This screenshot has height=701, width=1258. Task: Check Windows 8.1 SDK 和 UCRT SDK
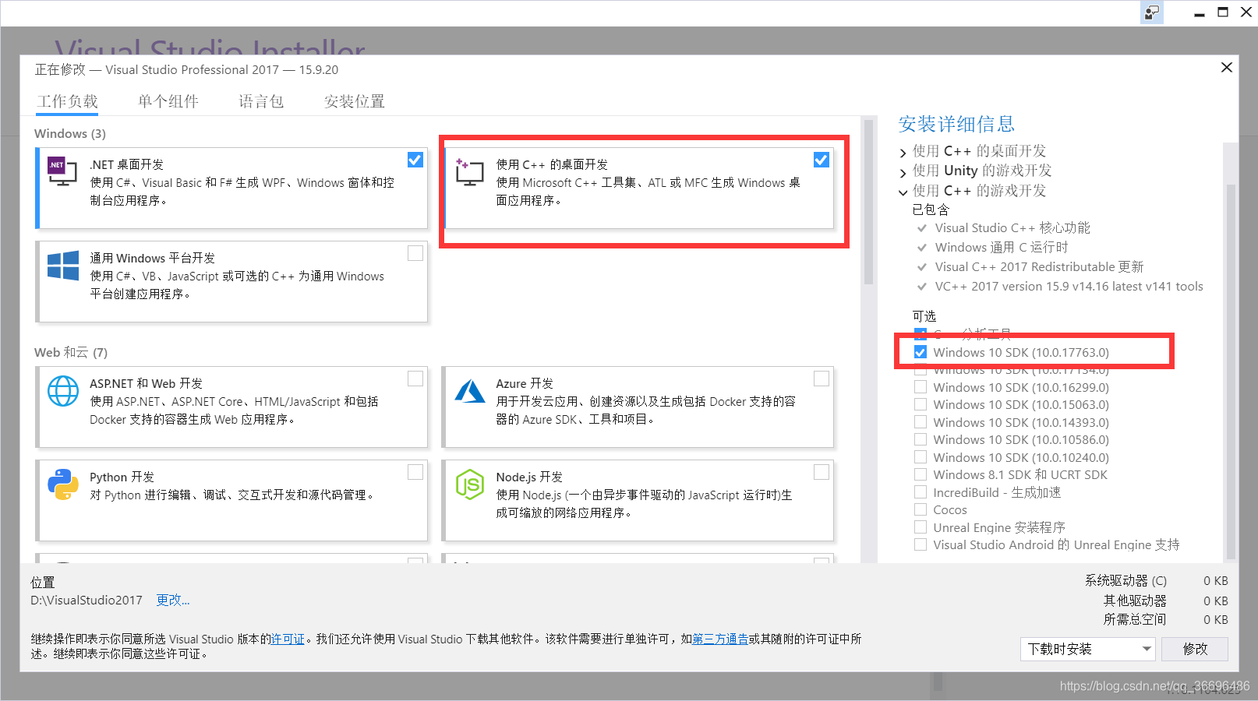coord(921,474)
